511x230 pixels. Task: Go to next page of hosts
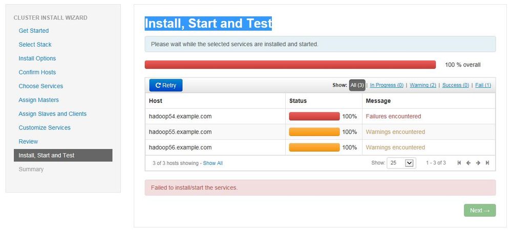pyautogui.click(x=478, y=163)
